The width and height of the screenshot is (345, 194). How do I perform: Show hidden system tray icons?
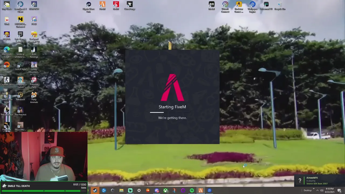(317, 190)
